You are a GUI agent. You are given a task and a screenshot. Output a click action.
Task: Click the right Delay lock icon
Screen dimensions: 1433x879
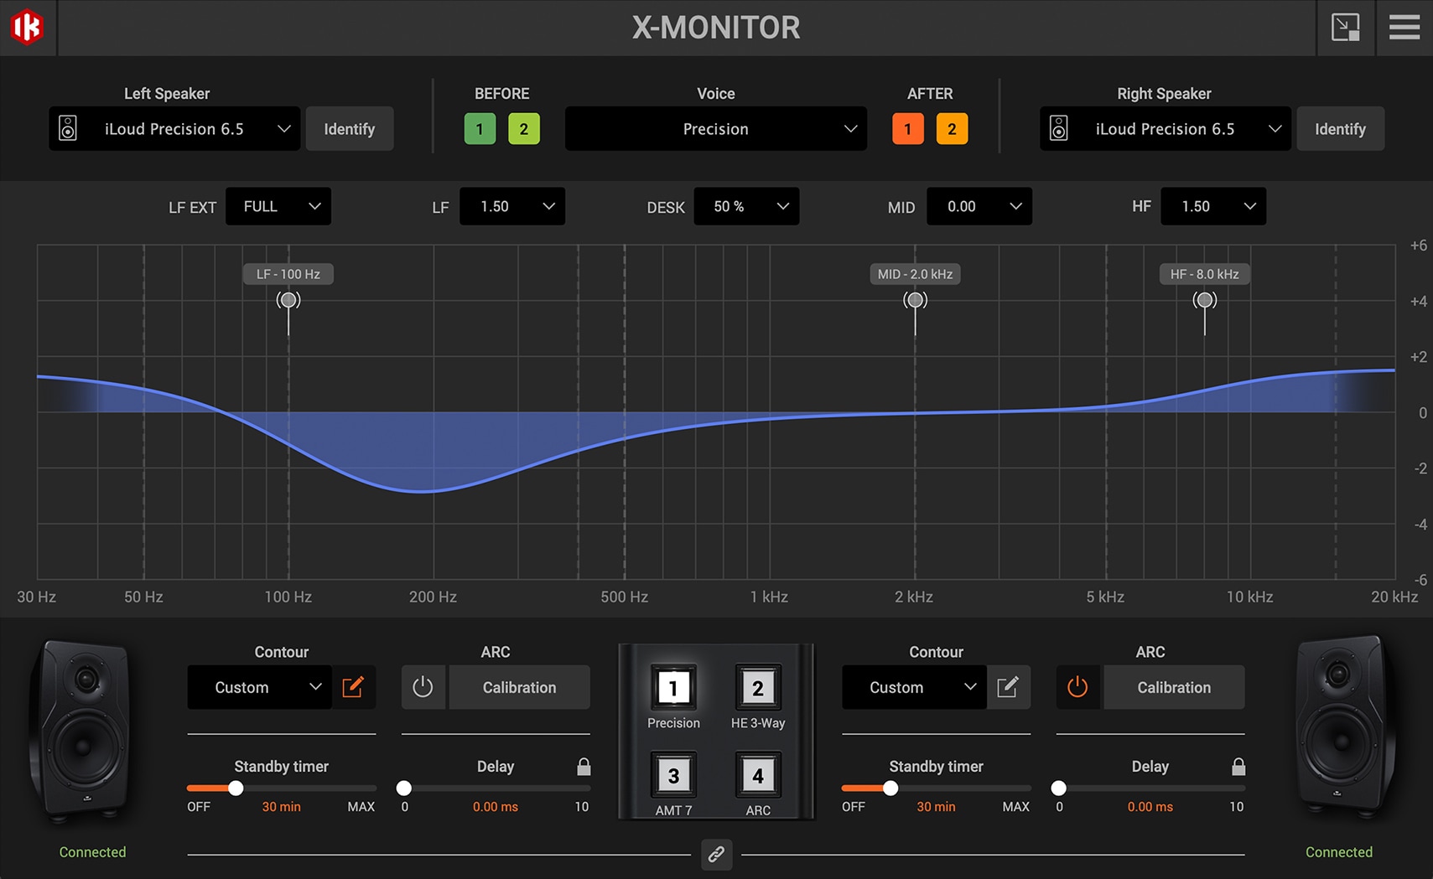[x=1238, y=767]
